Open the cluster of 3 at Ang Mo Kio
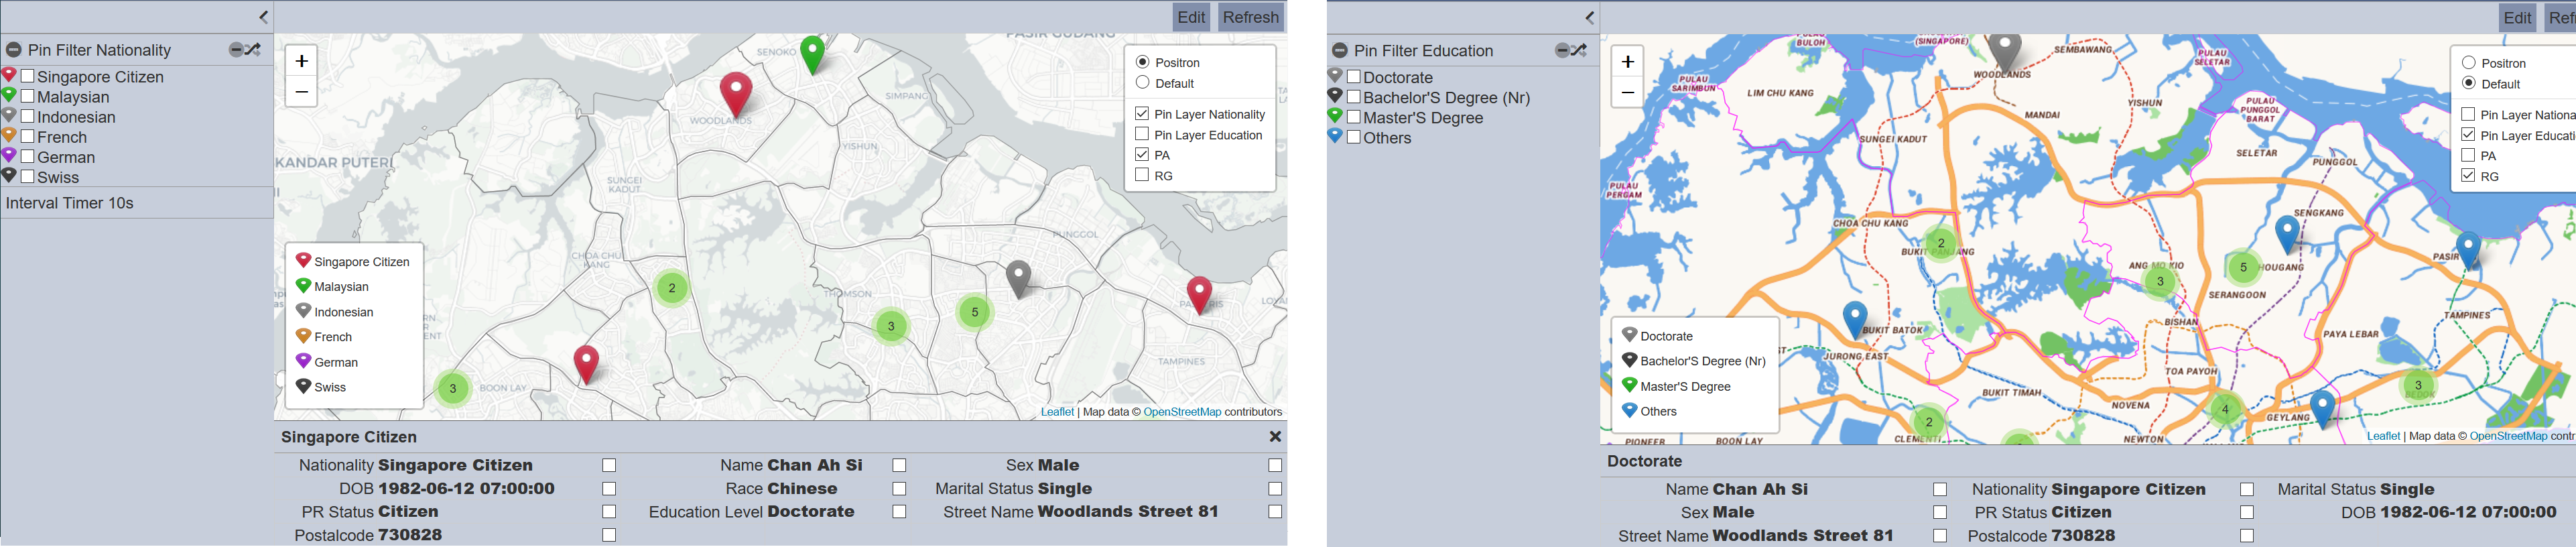The image size is (2576, 547). pos(2160,281)
